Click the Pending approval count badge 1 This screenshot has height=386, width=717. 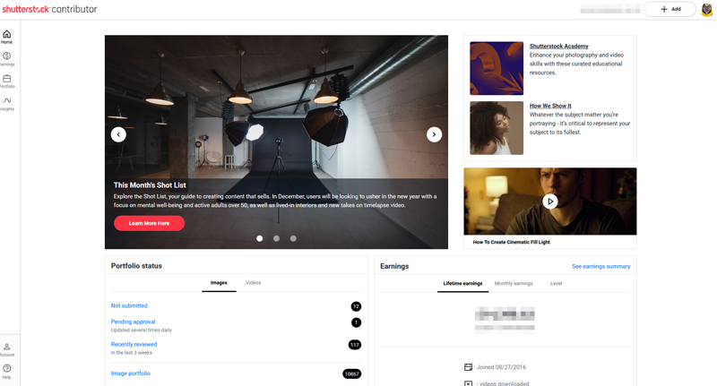tap(356, 322)
